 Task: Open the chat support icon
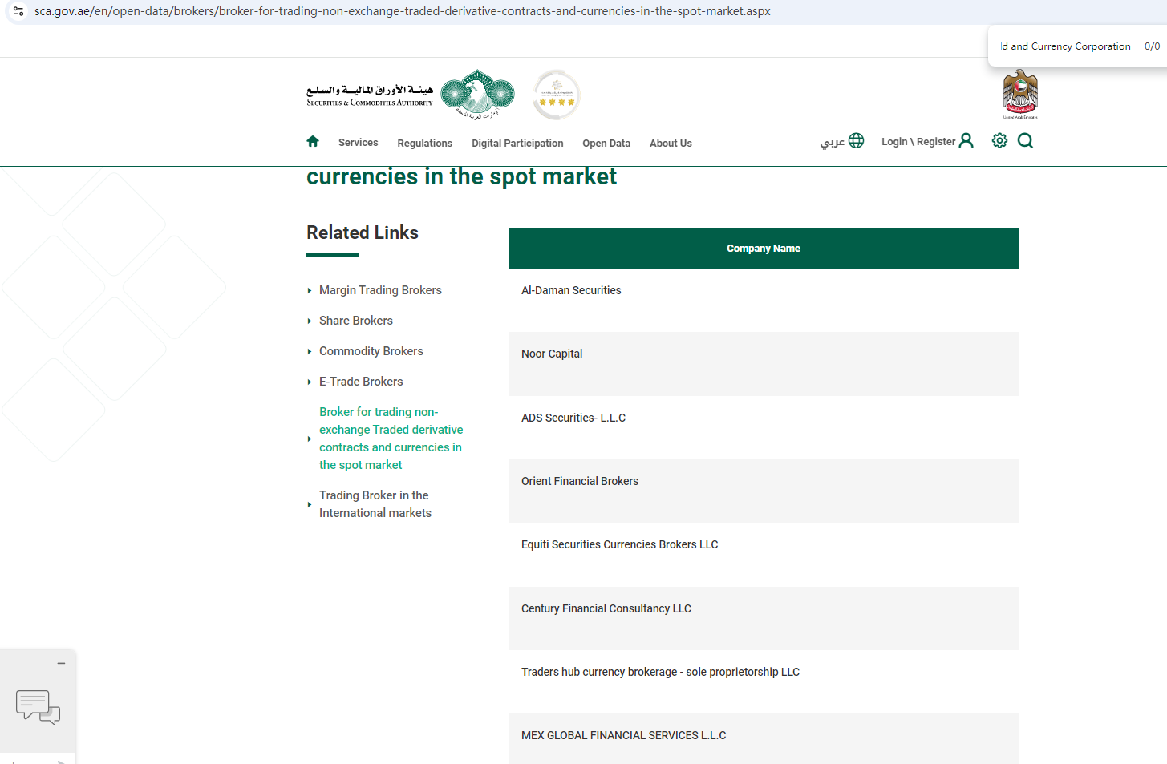tap(38, 707)
